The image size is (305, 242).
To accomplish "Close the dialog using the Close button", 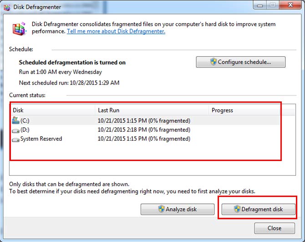I will 274,228.
